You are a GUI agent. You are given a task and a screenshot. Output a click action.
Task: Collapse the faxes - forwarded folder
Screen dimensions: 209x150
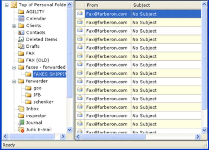(14, 67)
